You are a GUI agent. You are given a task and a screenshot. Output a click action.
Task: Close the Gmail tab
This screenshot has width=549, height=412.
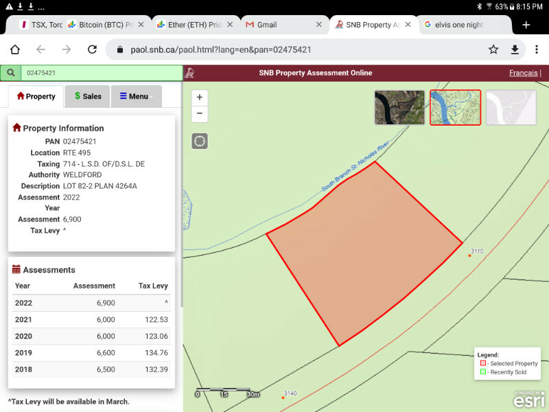click(x=319, y=25)
